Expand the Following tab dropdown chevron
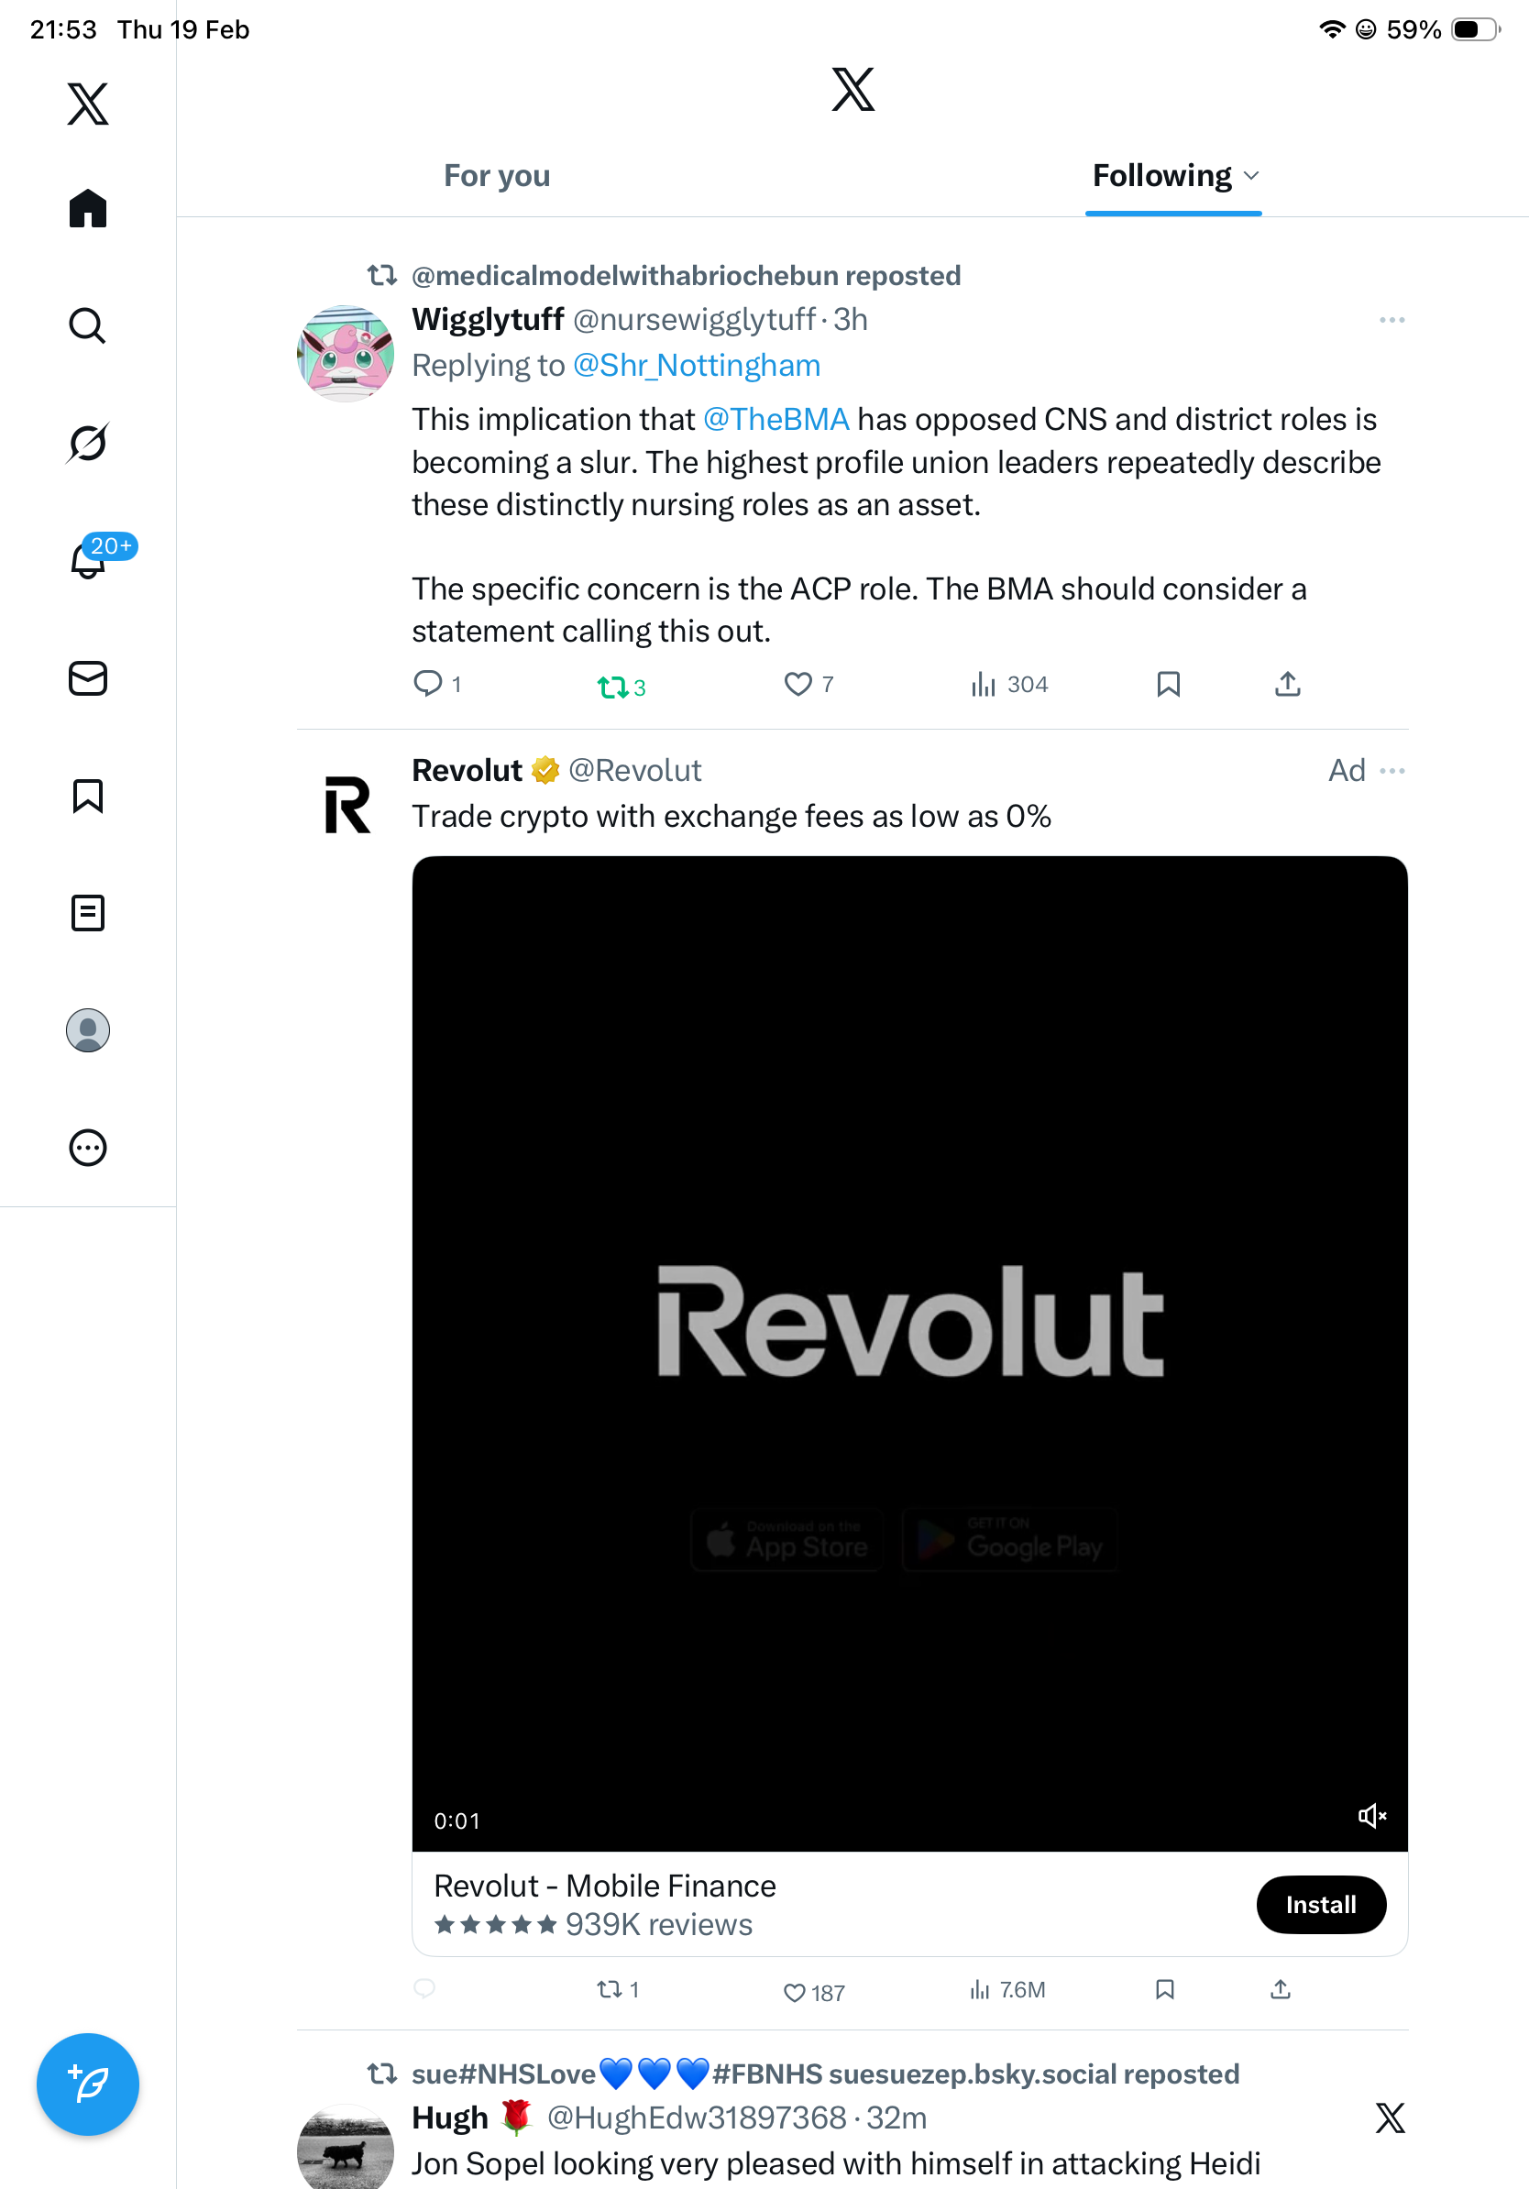The width and height of the screenshot is (1529, 2189). [x=1251, y=175]
